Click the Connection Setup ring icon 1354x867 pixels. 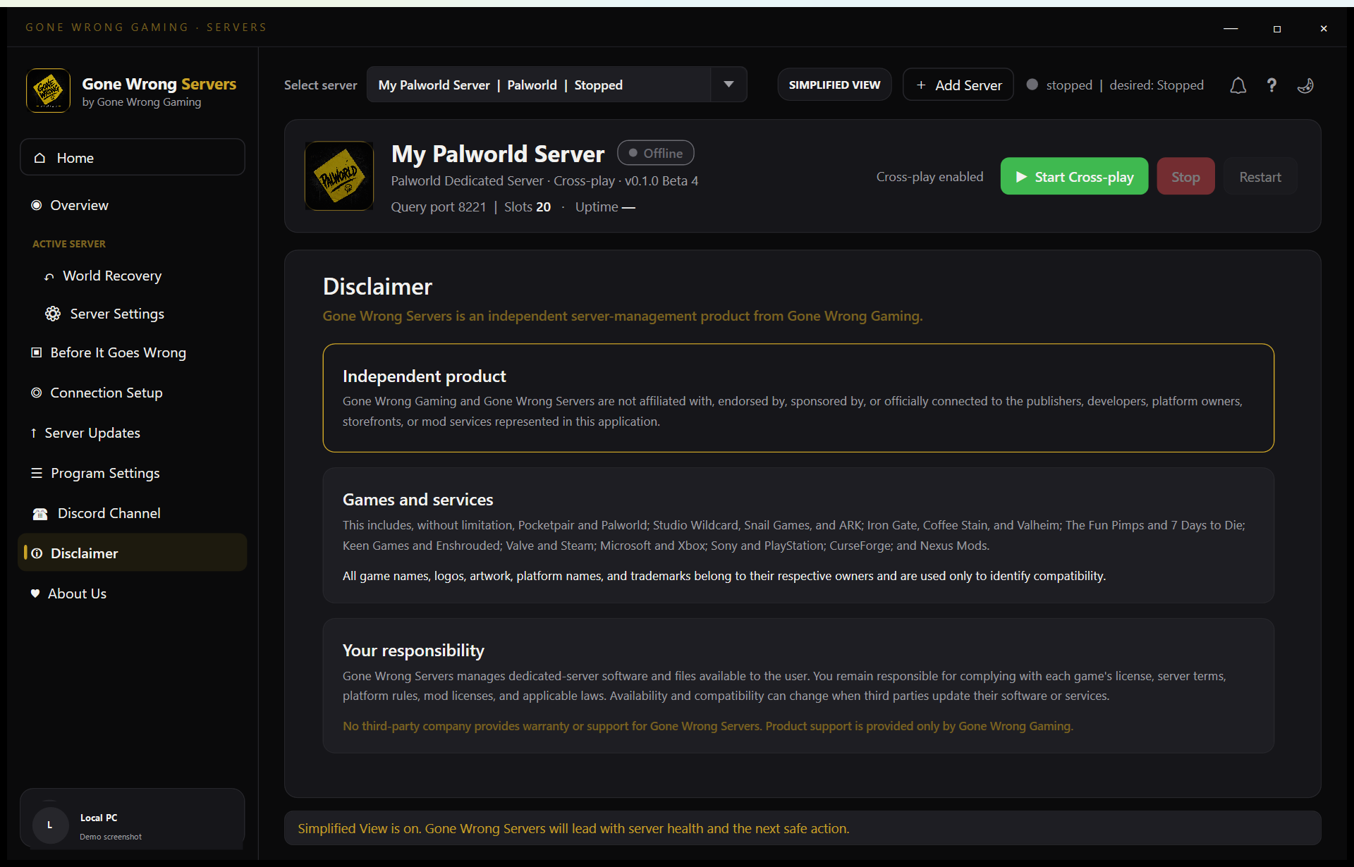pos(37,393)
